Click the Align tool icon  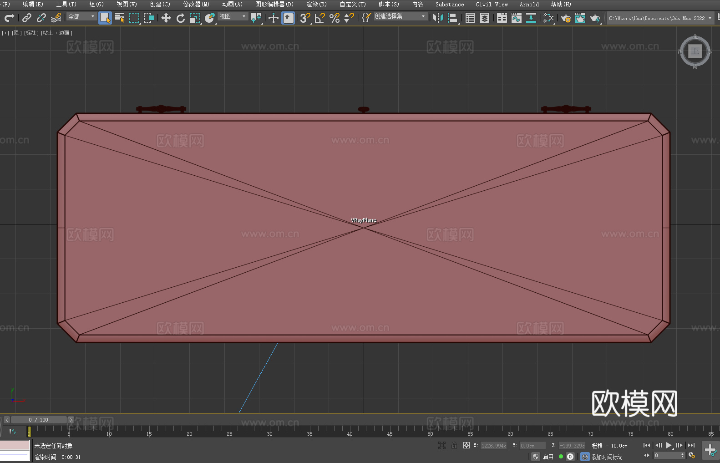pos(453,18)
